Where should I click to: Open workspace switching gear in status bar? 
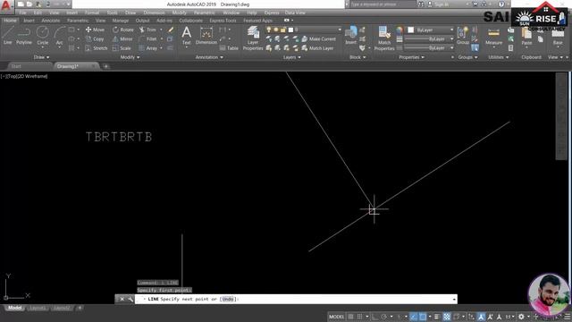pyautogui.click(x=522, y=317)
